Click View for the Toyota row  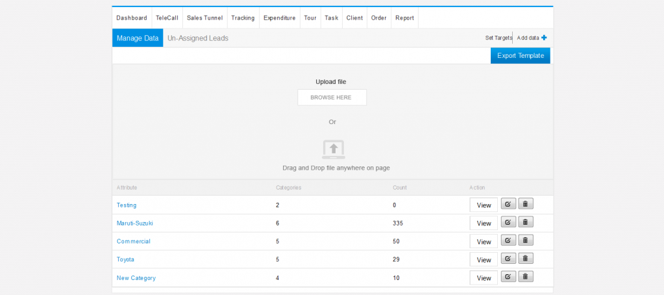pos(484,260)
